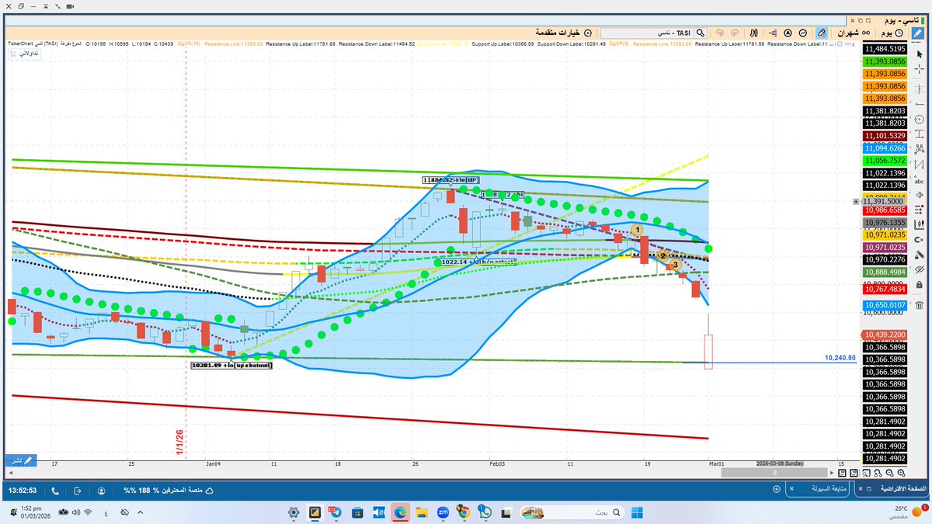
Task: Click the pattern marker 3 on chart
Action: (677, 265)
